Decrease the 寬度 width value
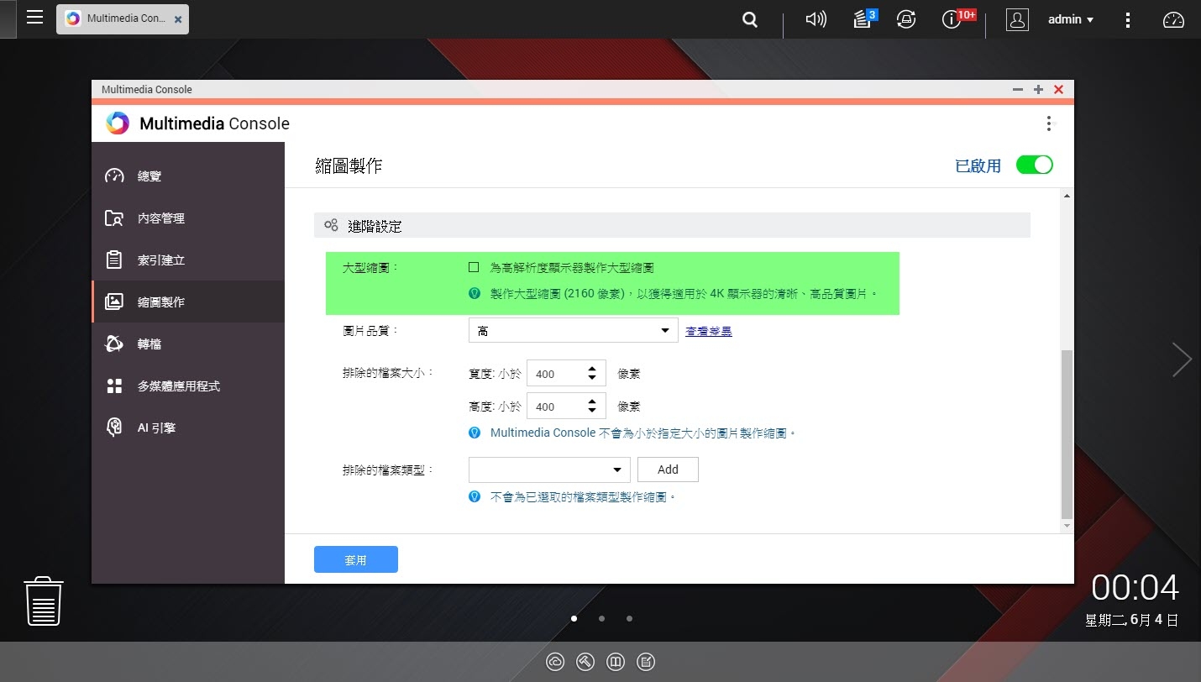The height and width of the screenshot is (682, 1201). pyautogui.click(x=593, y=379)
